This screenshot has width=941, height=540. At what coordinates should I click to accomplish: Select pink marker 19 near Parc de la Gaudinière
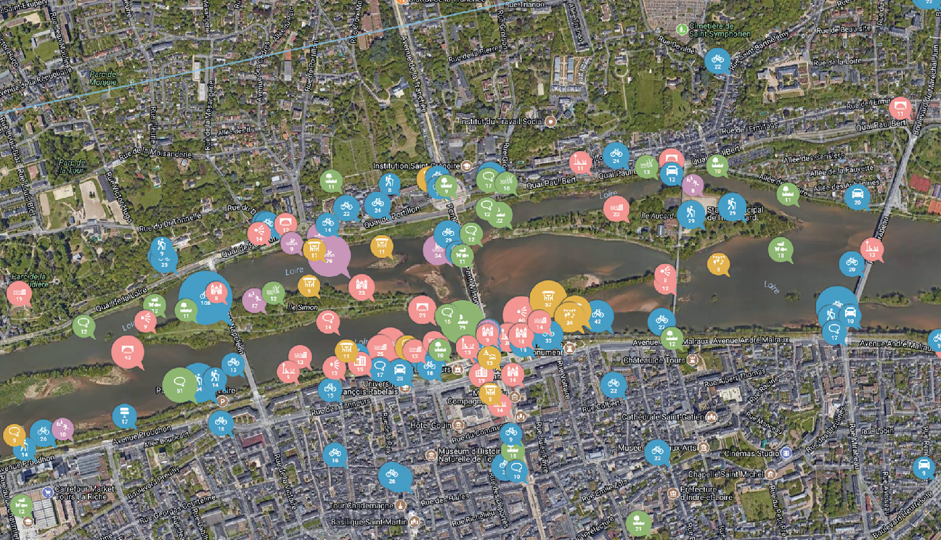click(x=19, y=294)
